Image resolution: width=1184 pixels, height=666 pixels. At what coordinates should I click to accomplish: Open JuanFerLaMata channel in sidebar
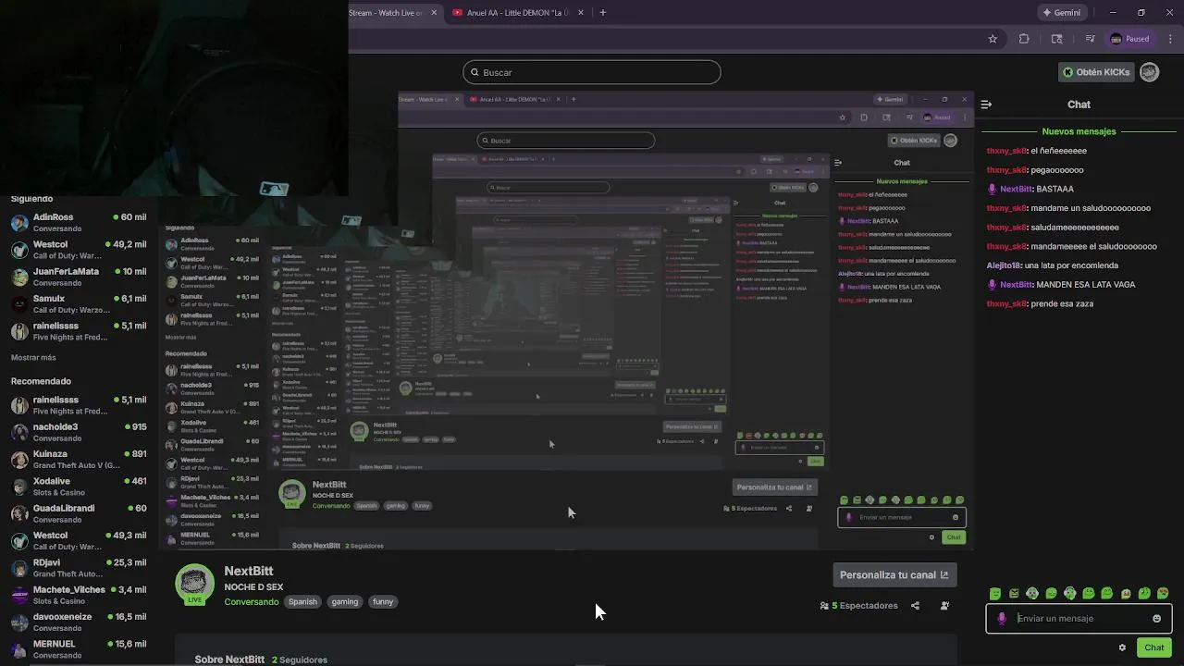[79, 277]
